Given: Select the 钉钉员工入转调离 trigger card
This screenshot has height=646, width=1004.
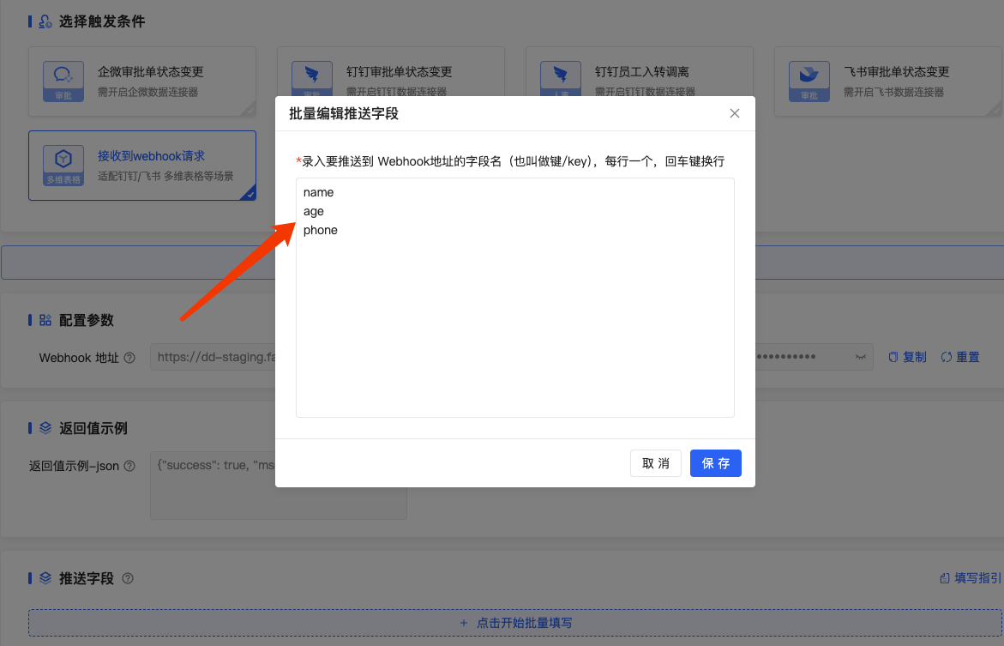Looking at the screenshot, I should tap(639, 72).
